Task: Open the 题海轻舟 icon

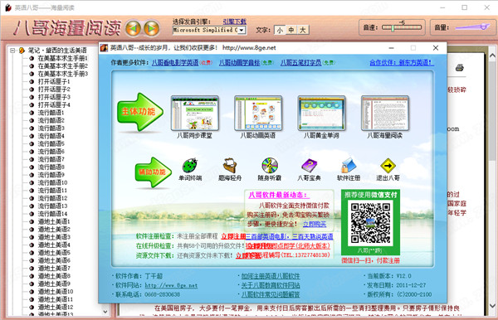Action: [230, 166]
